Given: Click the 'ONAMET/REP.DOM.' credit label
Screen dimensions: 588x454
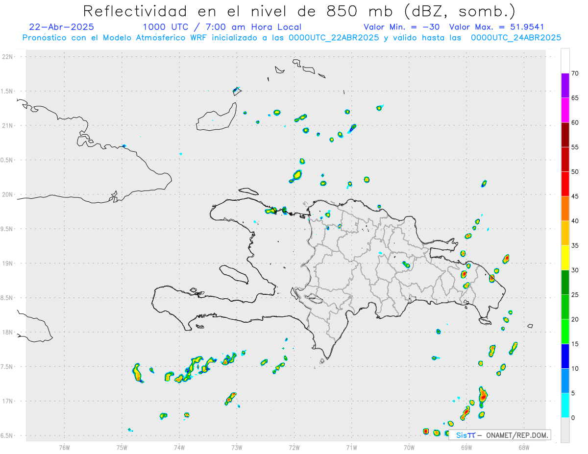Looking at the screenshot, I should tap(516, 435).
